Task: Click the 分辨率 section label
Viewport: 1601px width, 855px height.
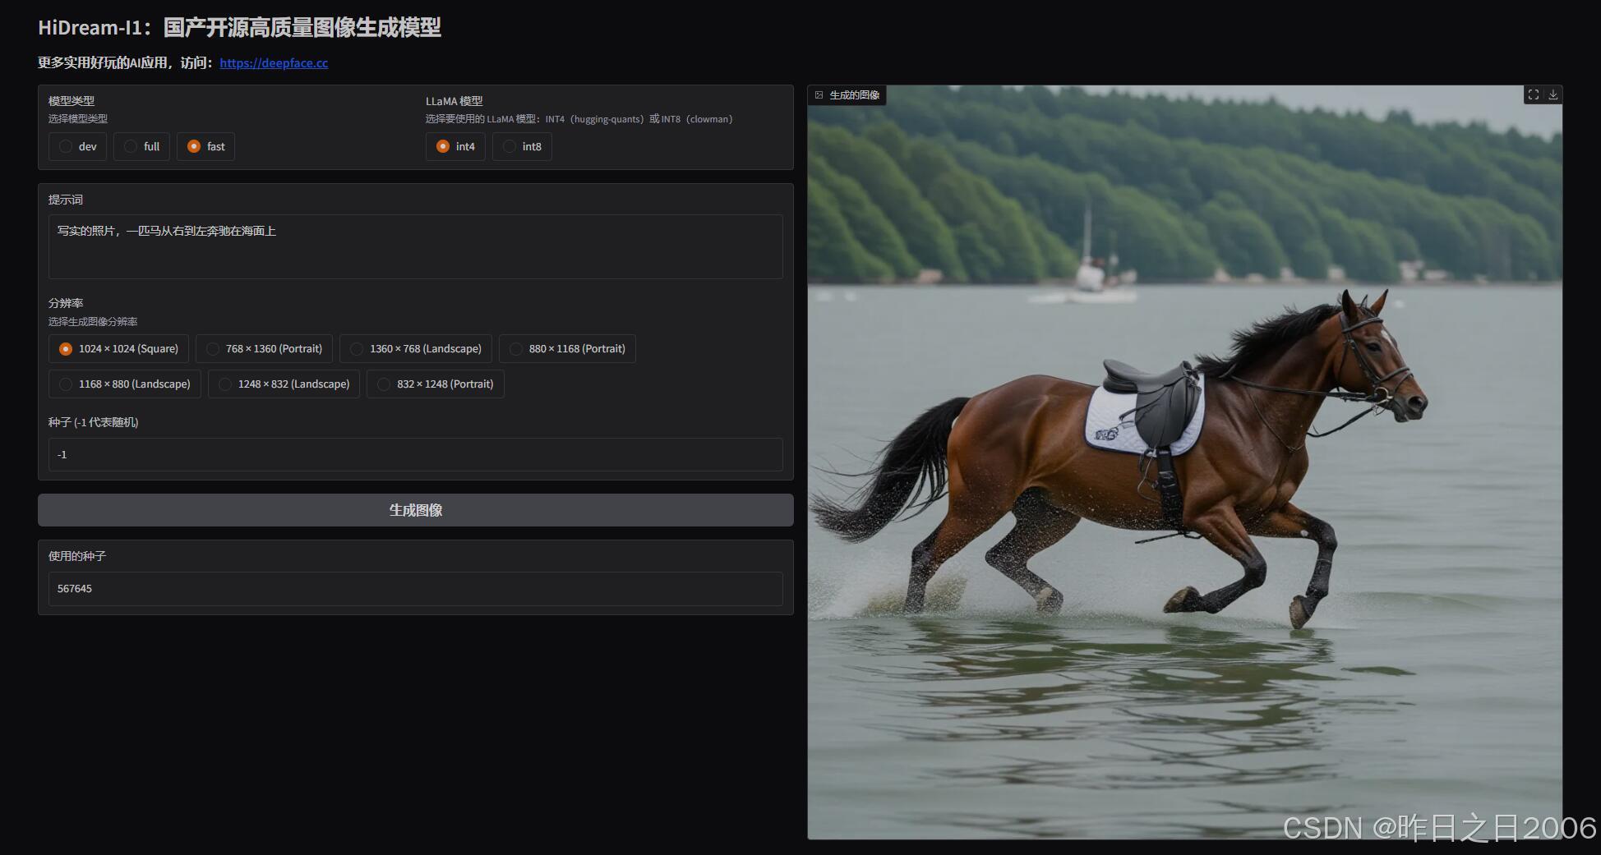Action: click(x=66, y=303)
